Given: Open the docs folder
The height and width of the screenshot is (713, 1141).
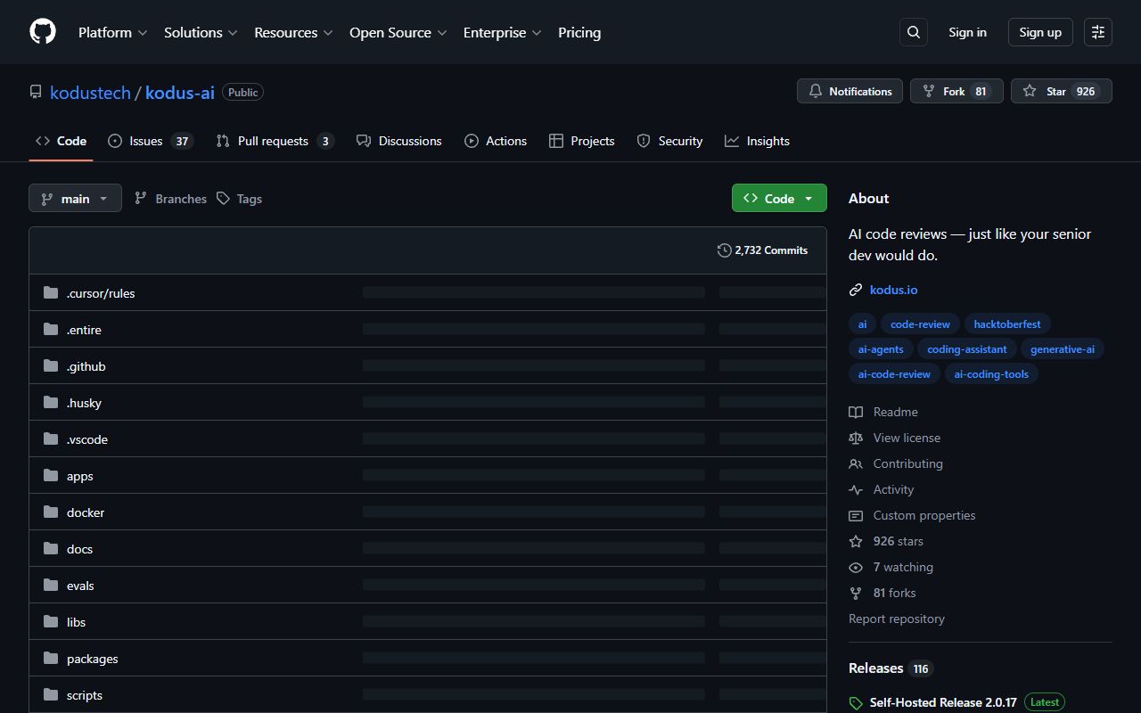Looking at the screenshot, I should point(79,548).
